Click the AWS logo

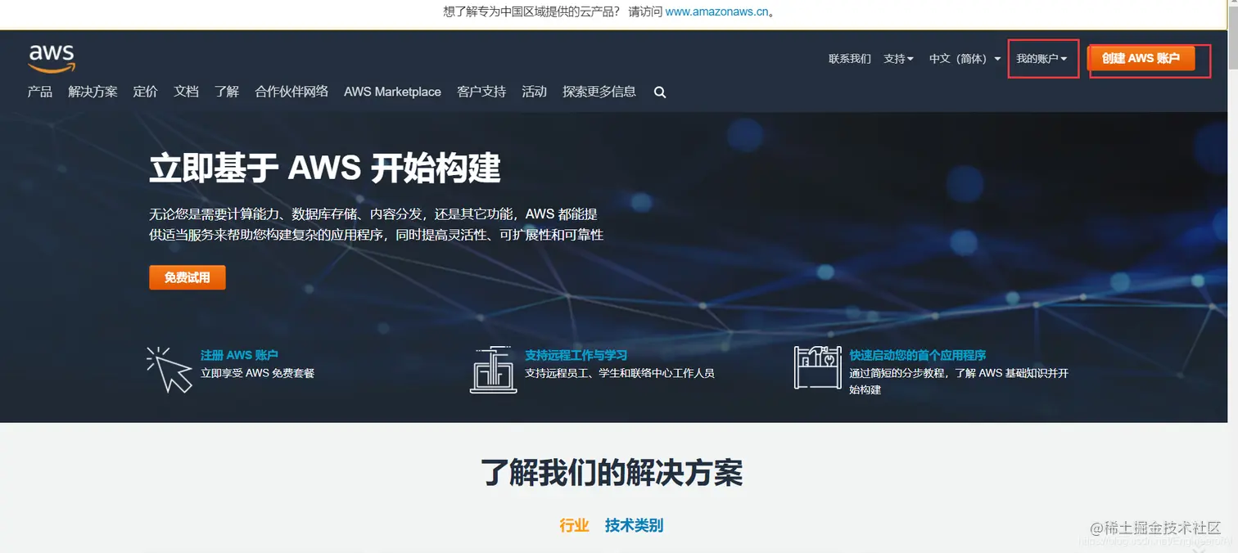[x=51, y=57]
